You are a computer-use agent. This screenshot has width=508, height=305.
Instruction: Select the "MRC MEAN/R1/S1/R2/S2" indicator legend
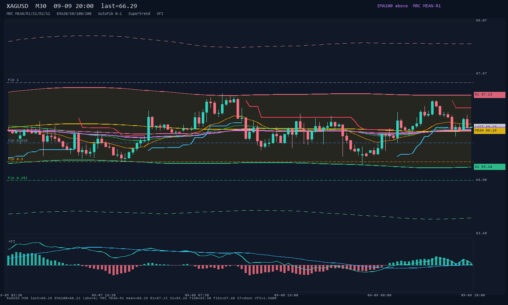(28, 14)
